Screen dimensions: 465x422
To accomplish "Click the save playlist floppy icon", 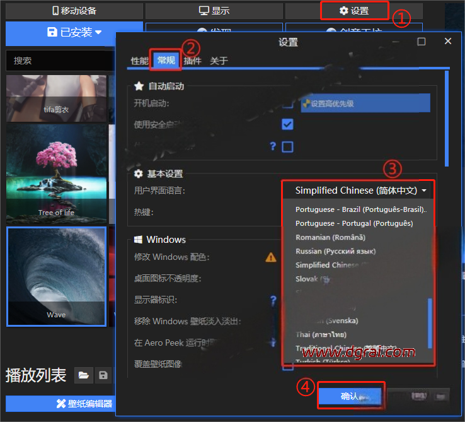I will (103, 375).
